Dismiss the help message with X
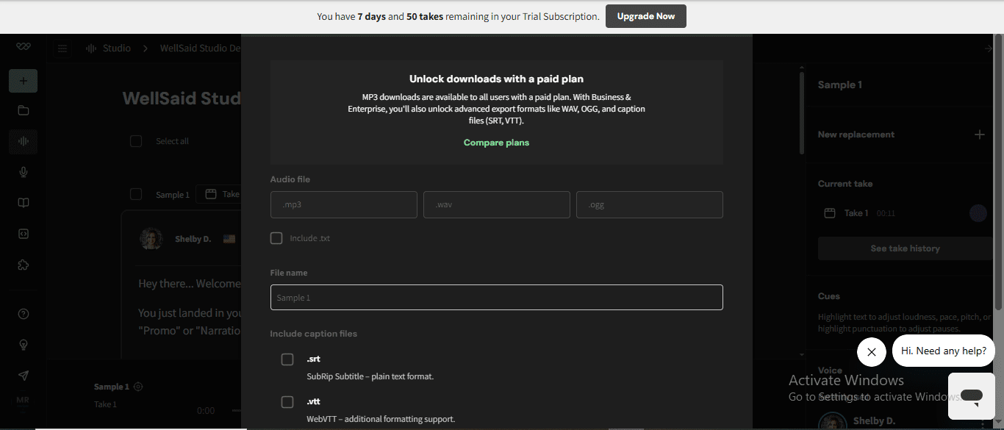The width and height of the screenshot is (1004, 430). click(872, 351)
